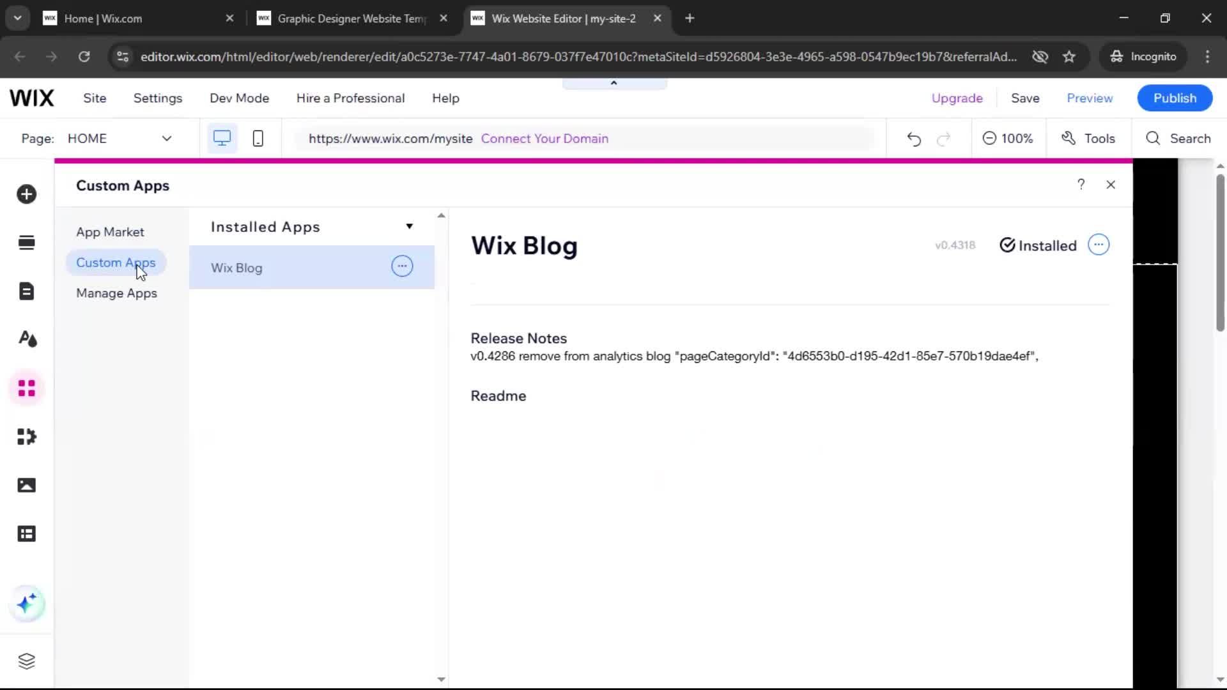Close the Graphic Designer Website Template tab
1227x690 pixels.
coord(444,19)
